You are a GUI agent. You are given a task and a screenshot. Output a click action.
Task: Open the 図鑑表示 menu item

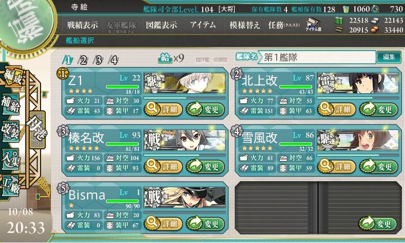[161, 25]
